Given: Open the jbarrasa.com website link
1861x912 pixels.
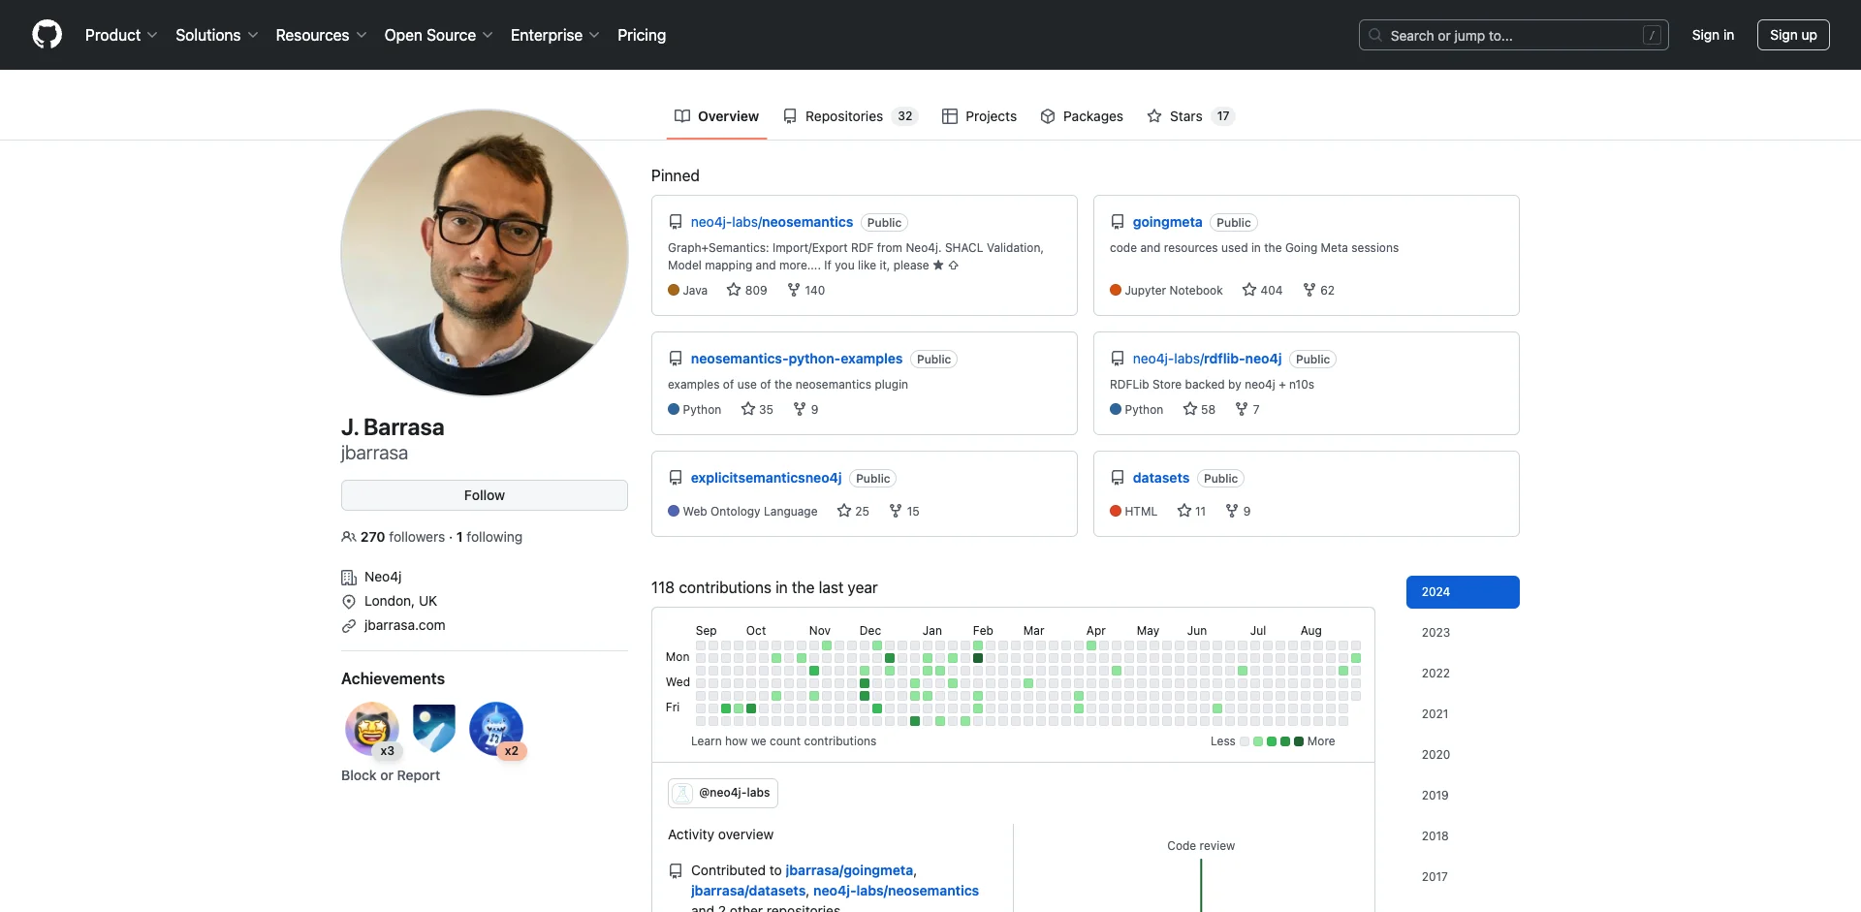Looking at the screenshot, I should pyautogui.click(x=405, y=625).
